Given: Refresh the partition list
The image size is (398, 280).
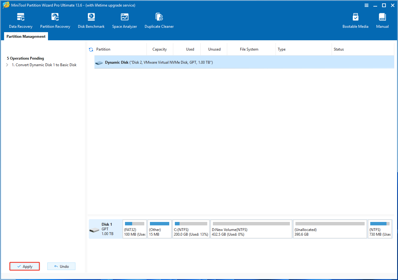Looking at the screenshot, I should pyautogui.click(x=91, y=49).
